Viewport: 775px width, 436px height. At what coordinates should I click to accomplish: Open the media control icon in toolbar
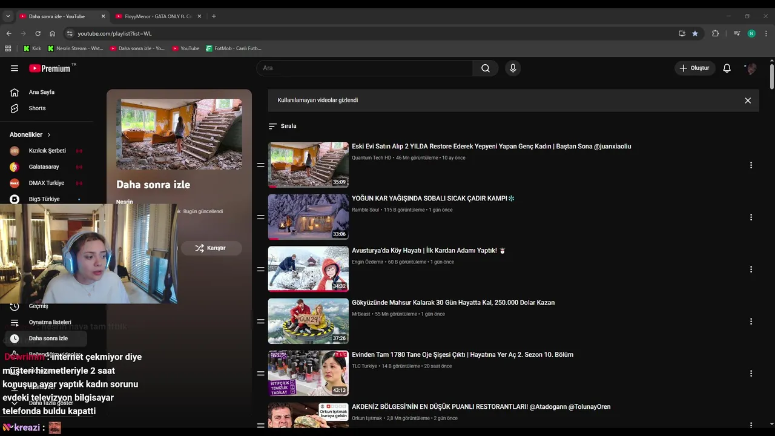(737, 34)
